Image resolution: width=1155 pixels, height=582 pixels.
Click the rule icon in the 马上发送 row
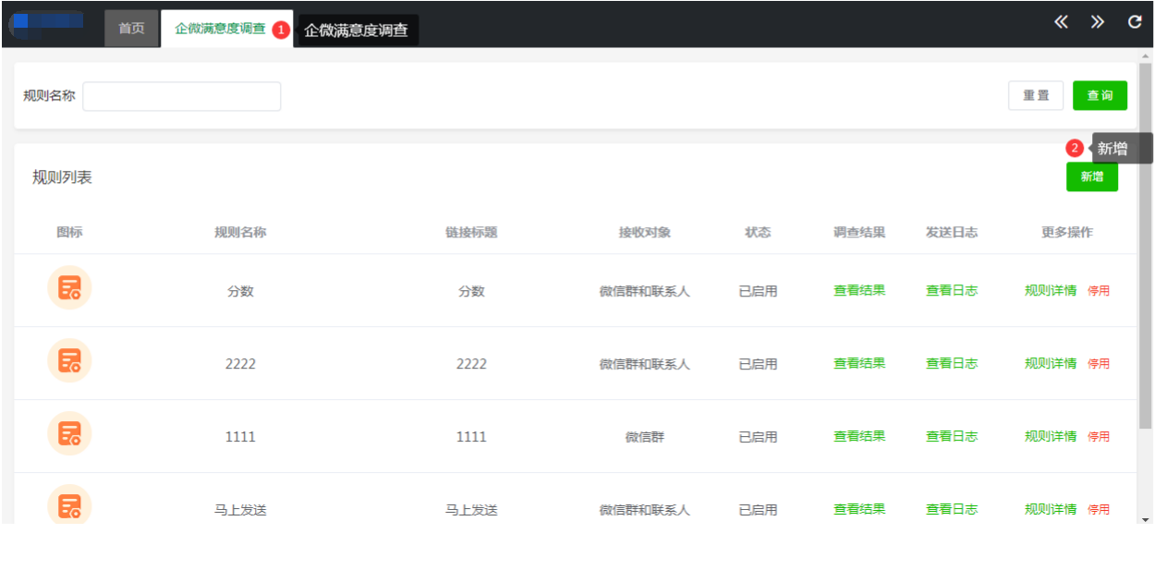pyautogui.click(x=69, y=505)
